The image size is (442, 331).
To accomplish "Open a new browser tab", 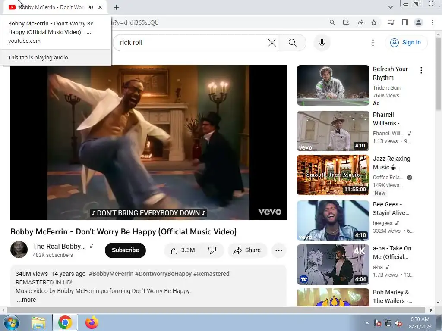I will (x=117, y=7).
